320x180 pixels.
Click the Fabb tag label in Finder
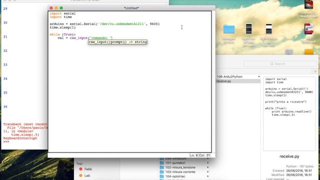click(x=88, y=169)
